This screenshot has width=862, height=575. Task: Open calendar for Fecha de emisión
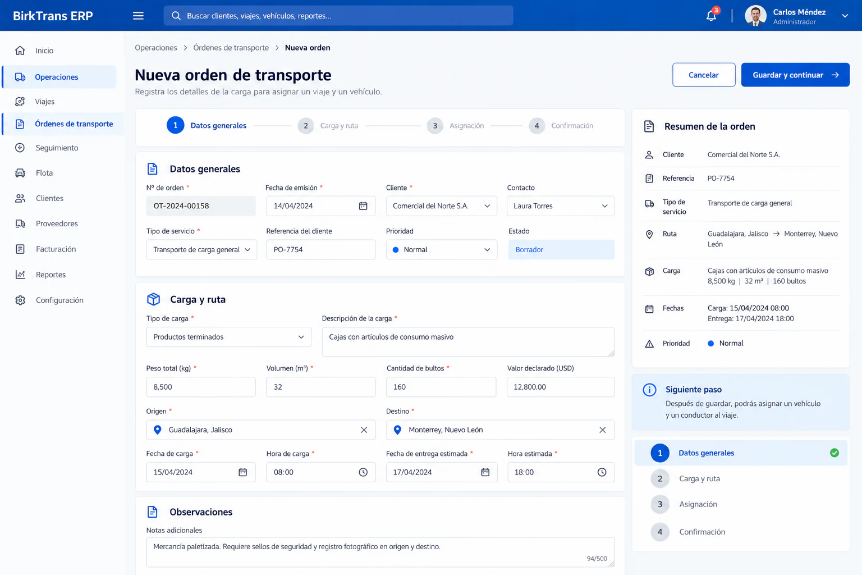click(363, 206)
